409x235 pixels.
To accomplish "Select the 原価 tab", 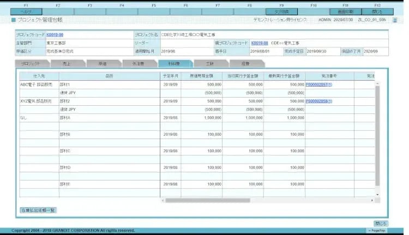I will 103,64.
